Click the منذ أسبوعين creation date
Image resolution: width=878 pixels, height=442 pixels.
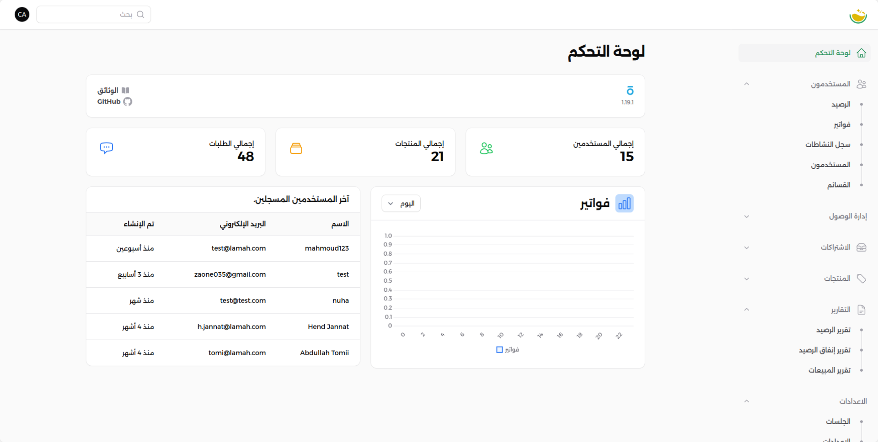135,248
